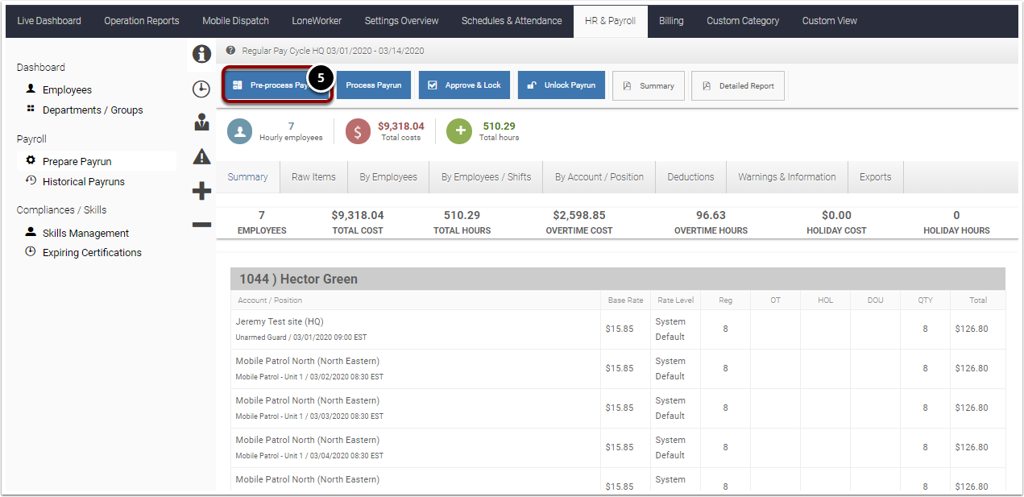The image size is (1024, 497).
Task: Click the red dollar icon beside Total costs
Action: [x=357, y=130]
